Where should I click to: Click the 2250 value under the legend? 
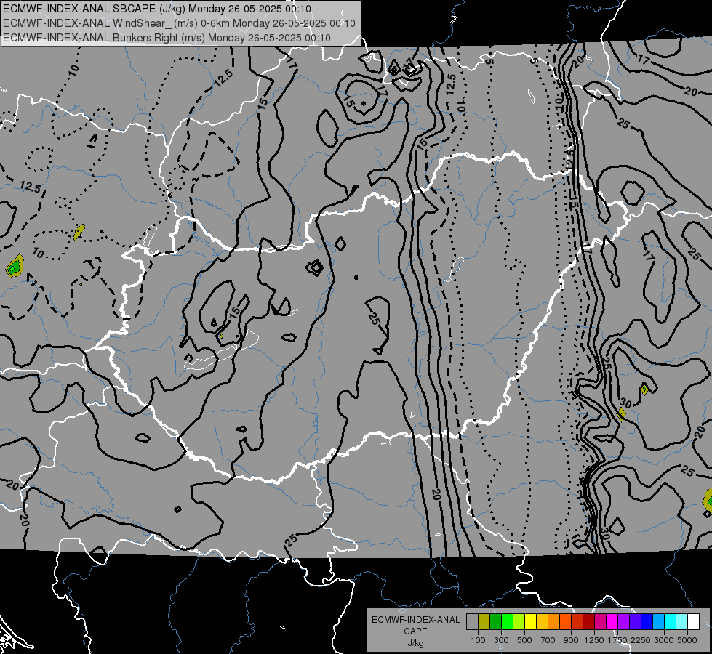coord(641,640)
